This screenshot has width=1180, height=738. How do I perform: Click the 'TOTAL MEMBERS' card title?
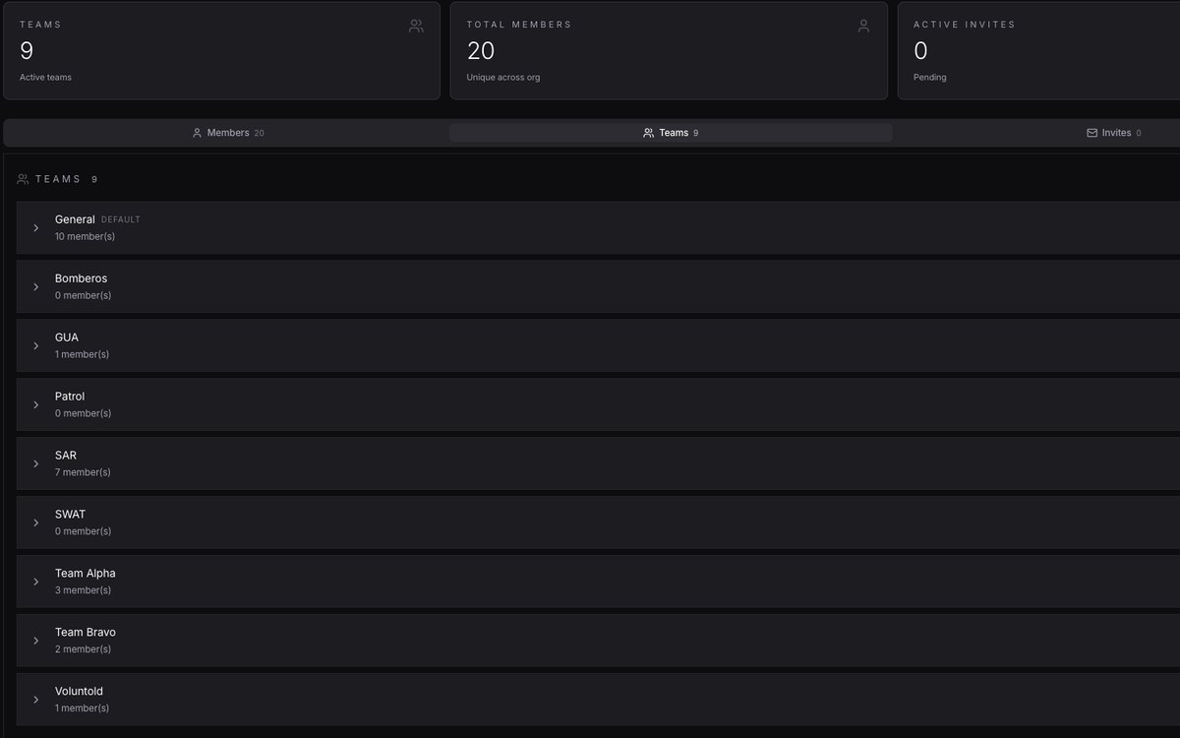click(x=519, y=25)
